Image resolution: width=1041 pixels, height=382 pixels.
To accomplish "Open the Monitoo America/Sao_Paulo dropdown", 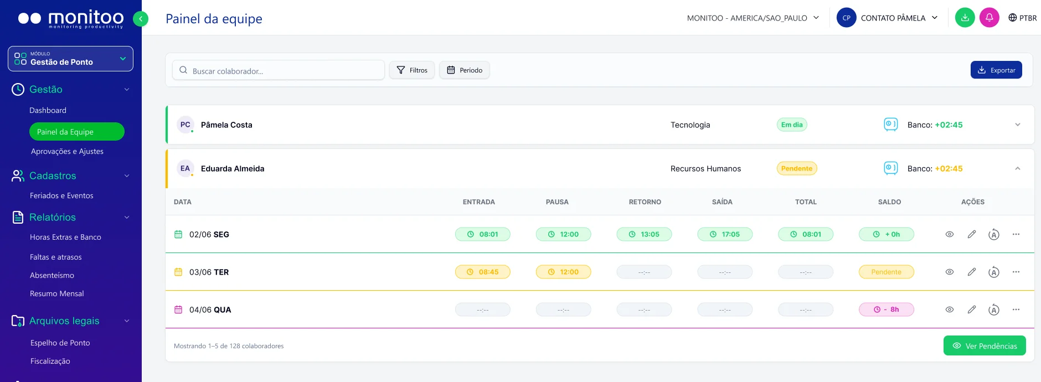I will point(753,18).
